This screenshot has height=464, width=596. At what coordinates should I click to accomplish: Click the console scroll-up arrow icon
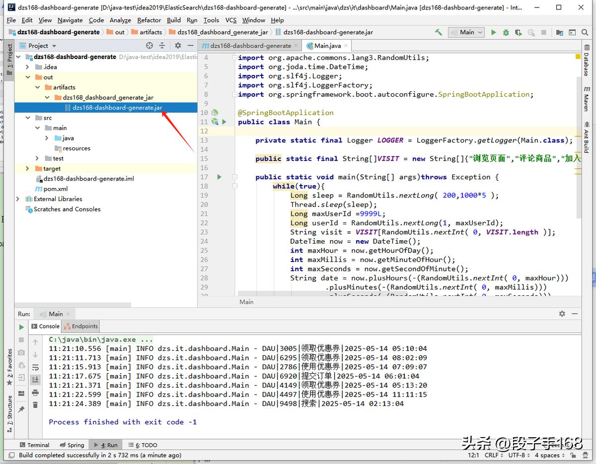tap(35, 342)
